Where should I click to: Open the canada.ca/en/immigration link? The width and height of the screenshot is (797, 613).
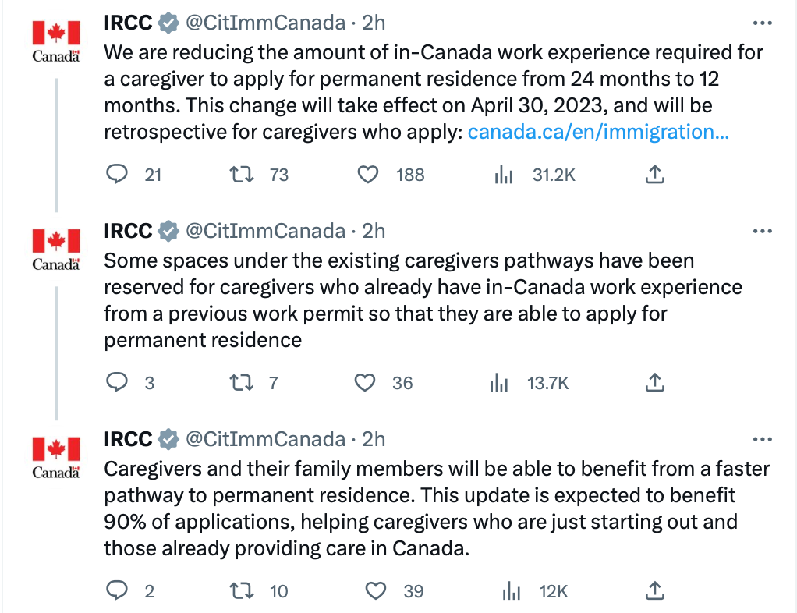(x=598, y=132)
